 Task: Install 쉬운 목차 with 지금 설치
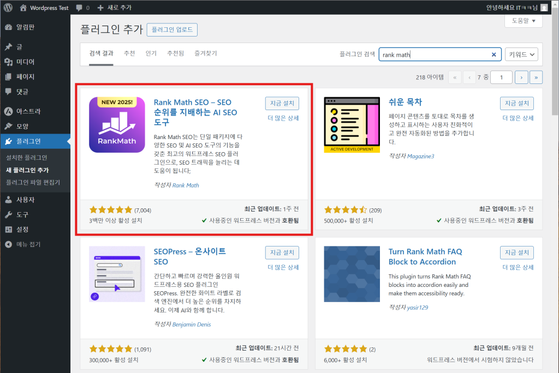click(517, 103)
